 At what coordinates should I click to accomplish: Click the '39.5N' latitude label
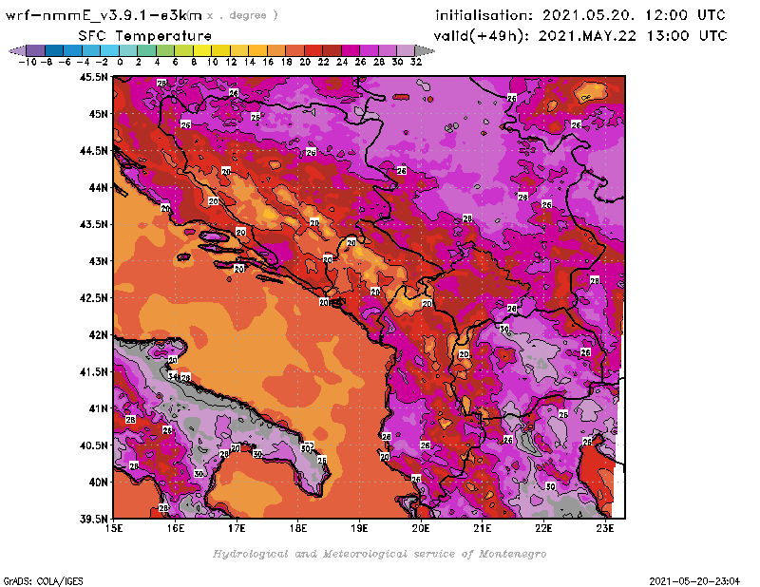click(x=93, y=520)
